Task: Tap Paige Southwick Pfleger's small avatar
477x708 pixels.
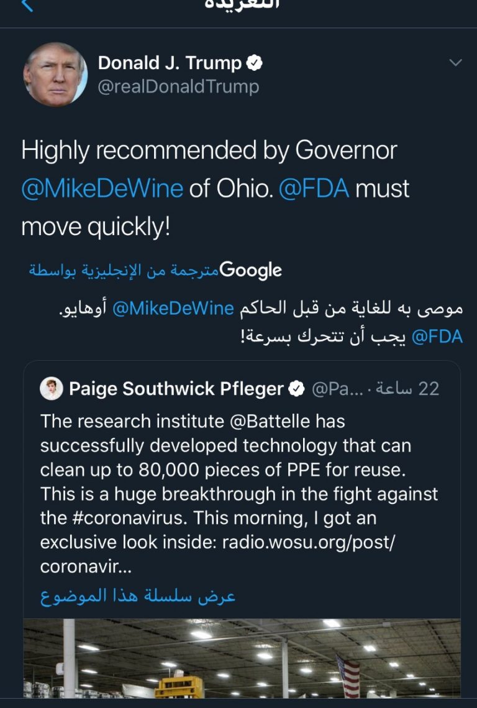Action: coord(51,389)
